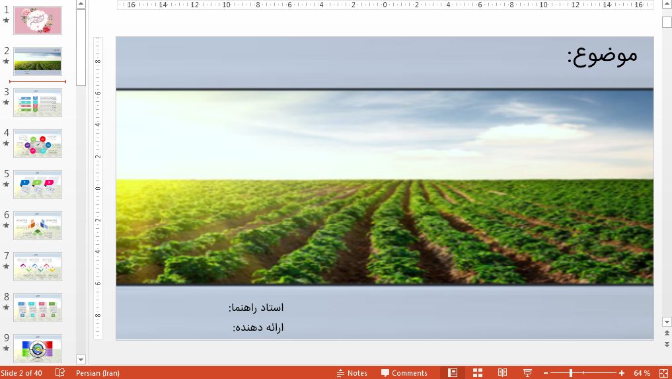
Task: Switch to Normal view
Action: tap(453, 373)
